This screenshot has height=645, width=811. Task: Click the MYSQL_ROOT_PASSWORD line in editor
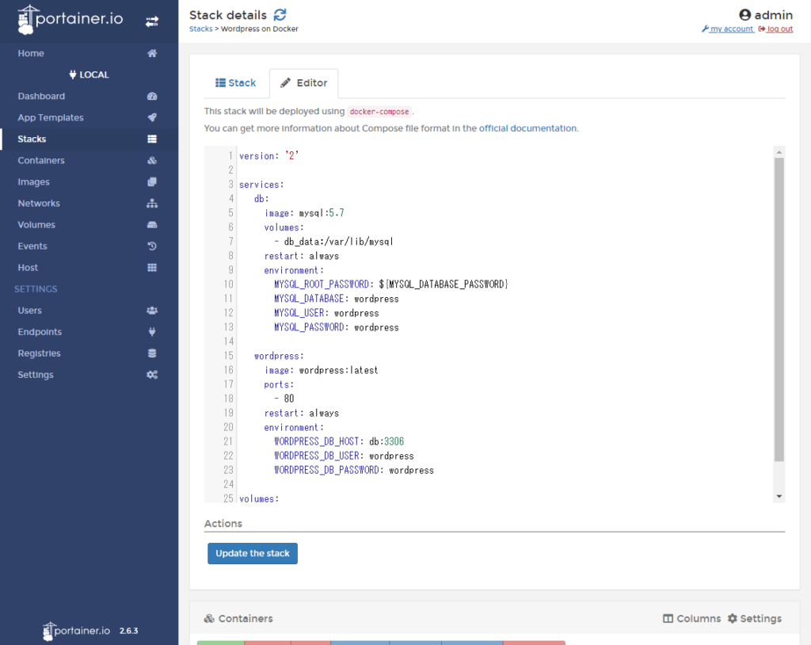click(x=391, y=284)
